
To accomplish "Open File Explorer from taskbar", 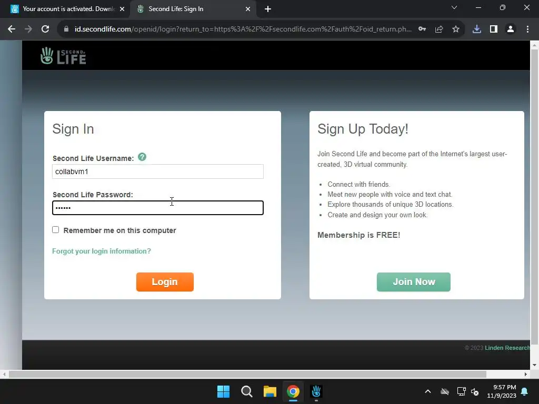I will pos(270,391).
